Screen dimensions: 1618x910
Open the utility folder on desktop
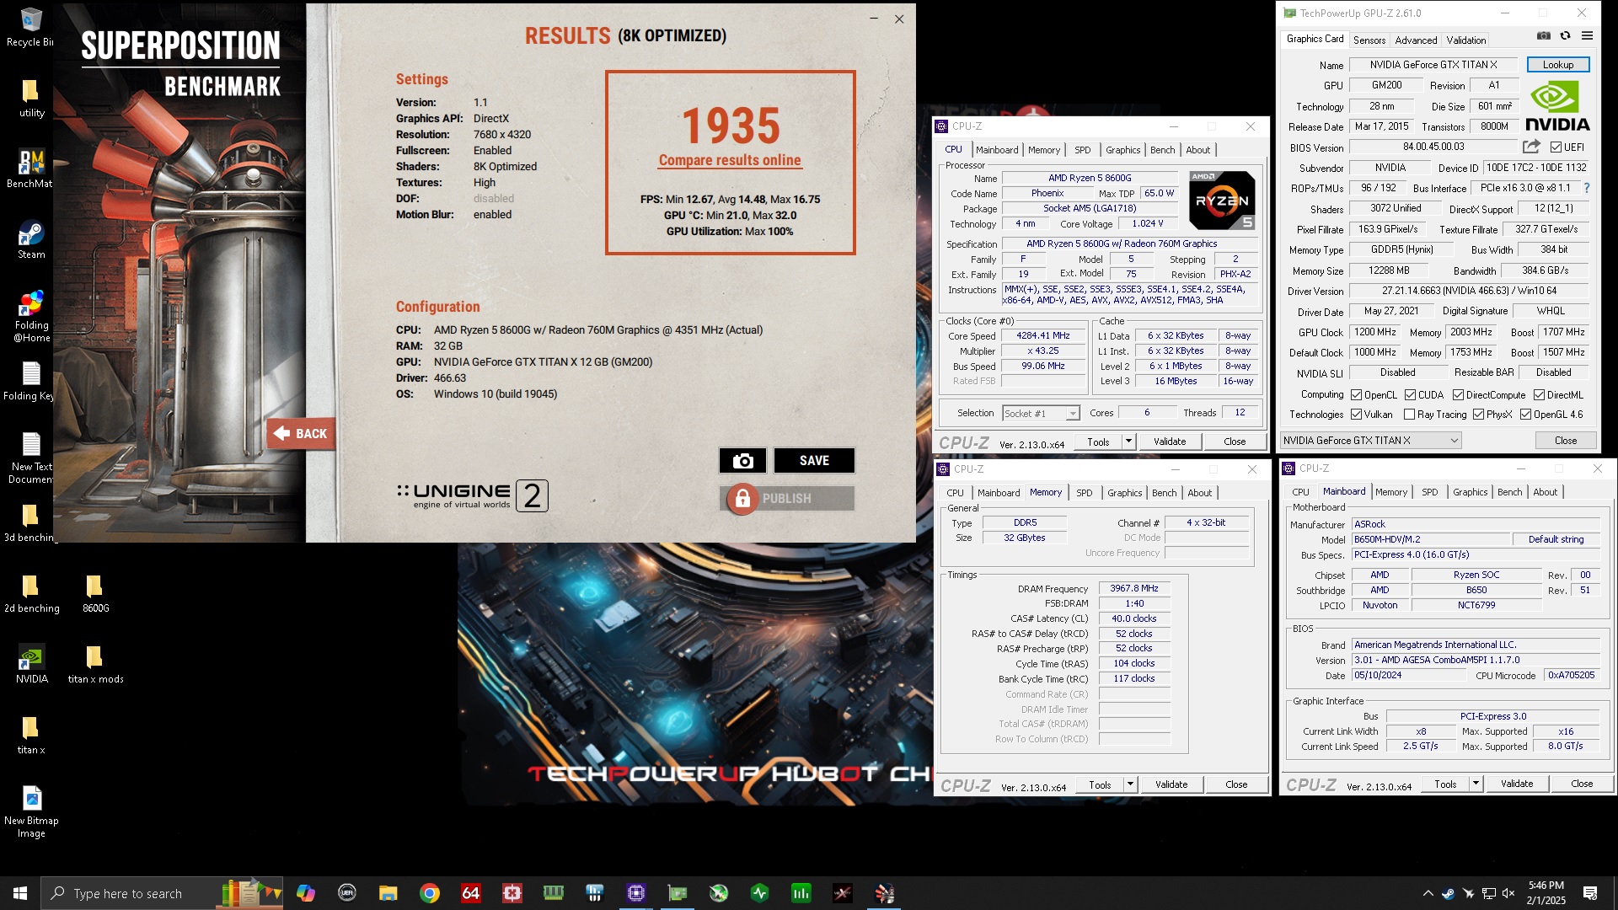pyautogui.click(x=31, y=98)
